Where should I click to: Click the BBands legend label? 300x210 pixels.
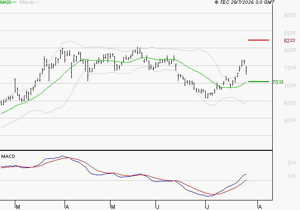point(27,2)
